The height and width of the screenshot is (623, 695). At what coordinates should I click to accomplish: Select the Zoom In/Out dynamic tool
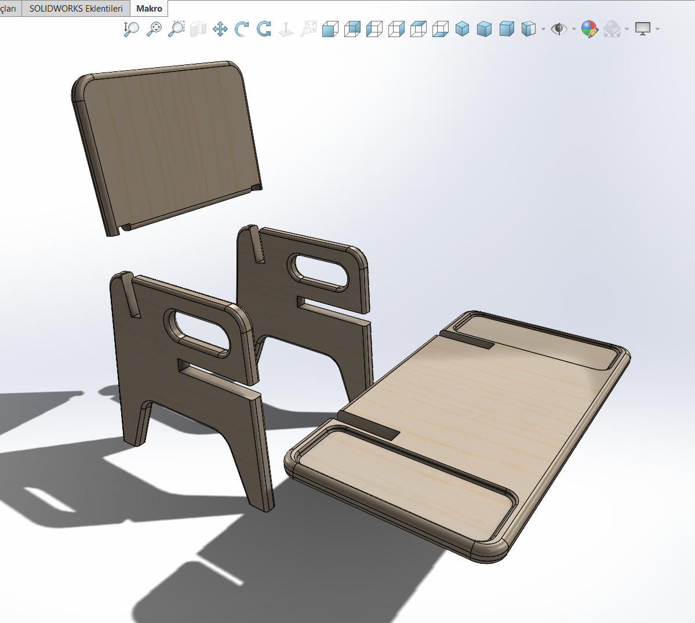131,29
